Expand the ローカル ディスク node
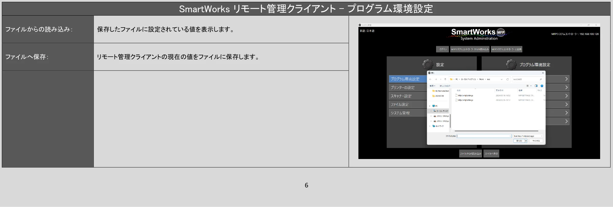The width and height of the screenshot is (613, 207). pos(431,111)
